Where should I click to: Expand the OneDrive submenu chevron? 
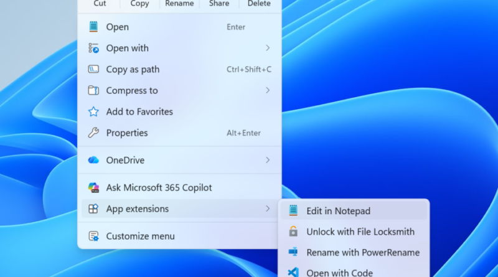tap(268, 160)
